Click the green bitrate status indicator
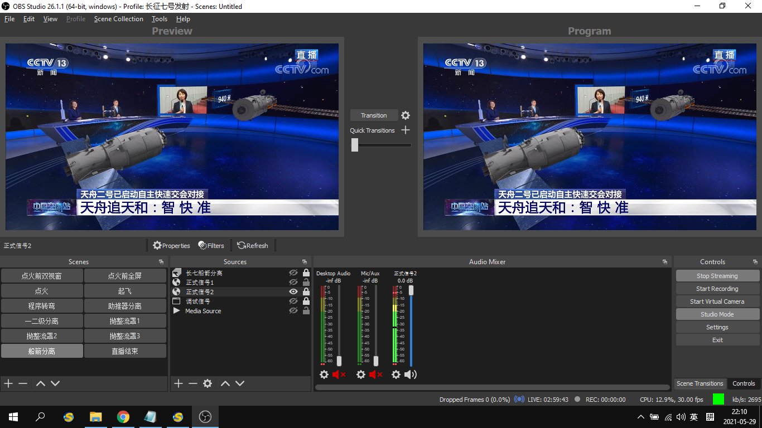Image resolution: width=762 pixels, height=428 pixels. (x=718, y=399)
